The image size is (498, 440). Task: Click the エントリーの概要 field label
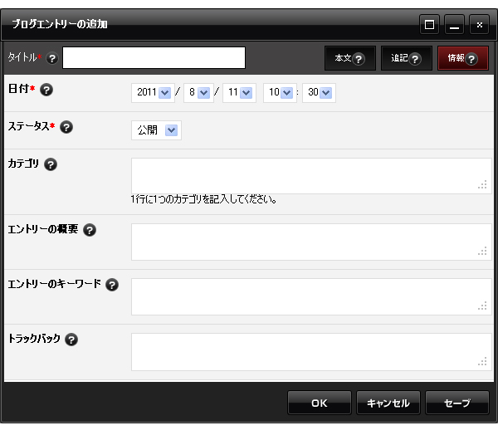click(43, 229)
